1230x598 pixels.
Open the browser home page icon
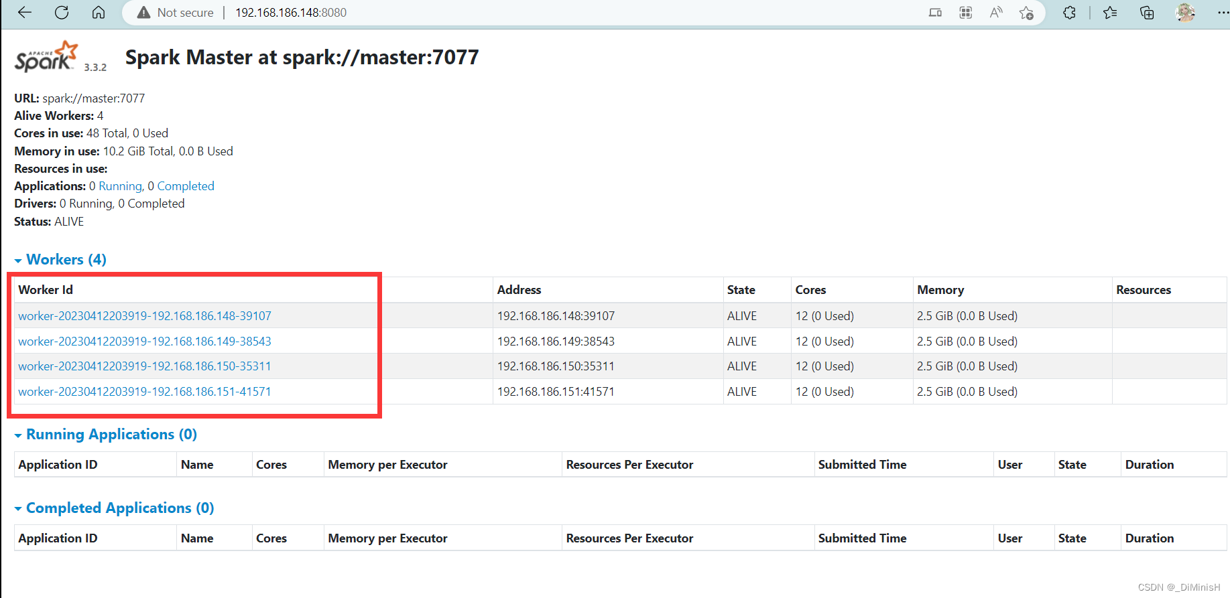click(x=99, y=12)
